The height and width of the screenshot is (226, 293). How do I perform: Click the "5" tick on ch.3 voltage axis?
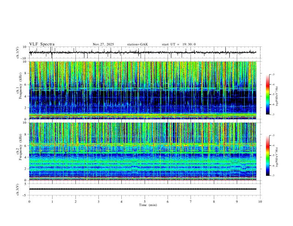[x=26, y=184]
